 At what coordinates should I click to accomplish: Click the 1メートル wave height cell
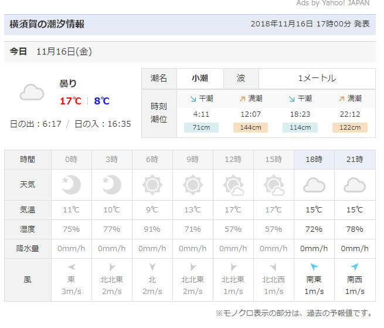[317, 79]
